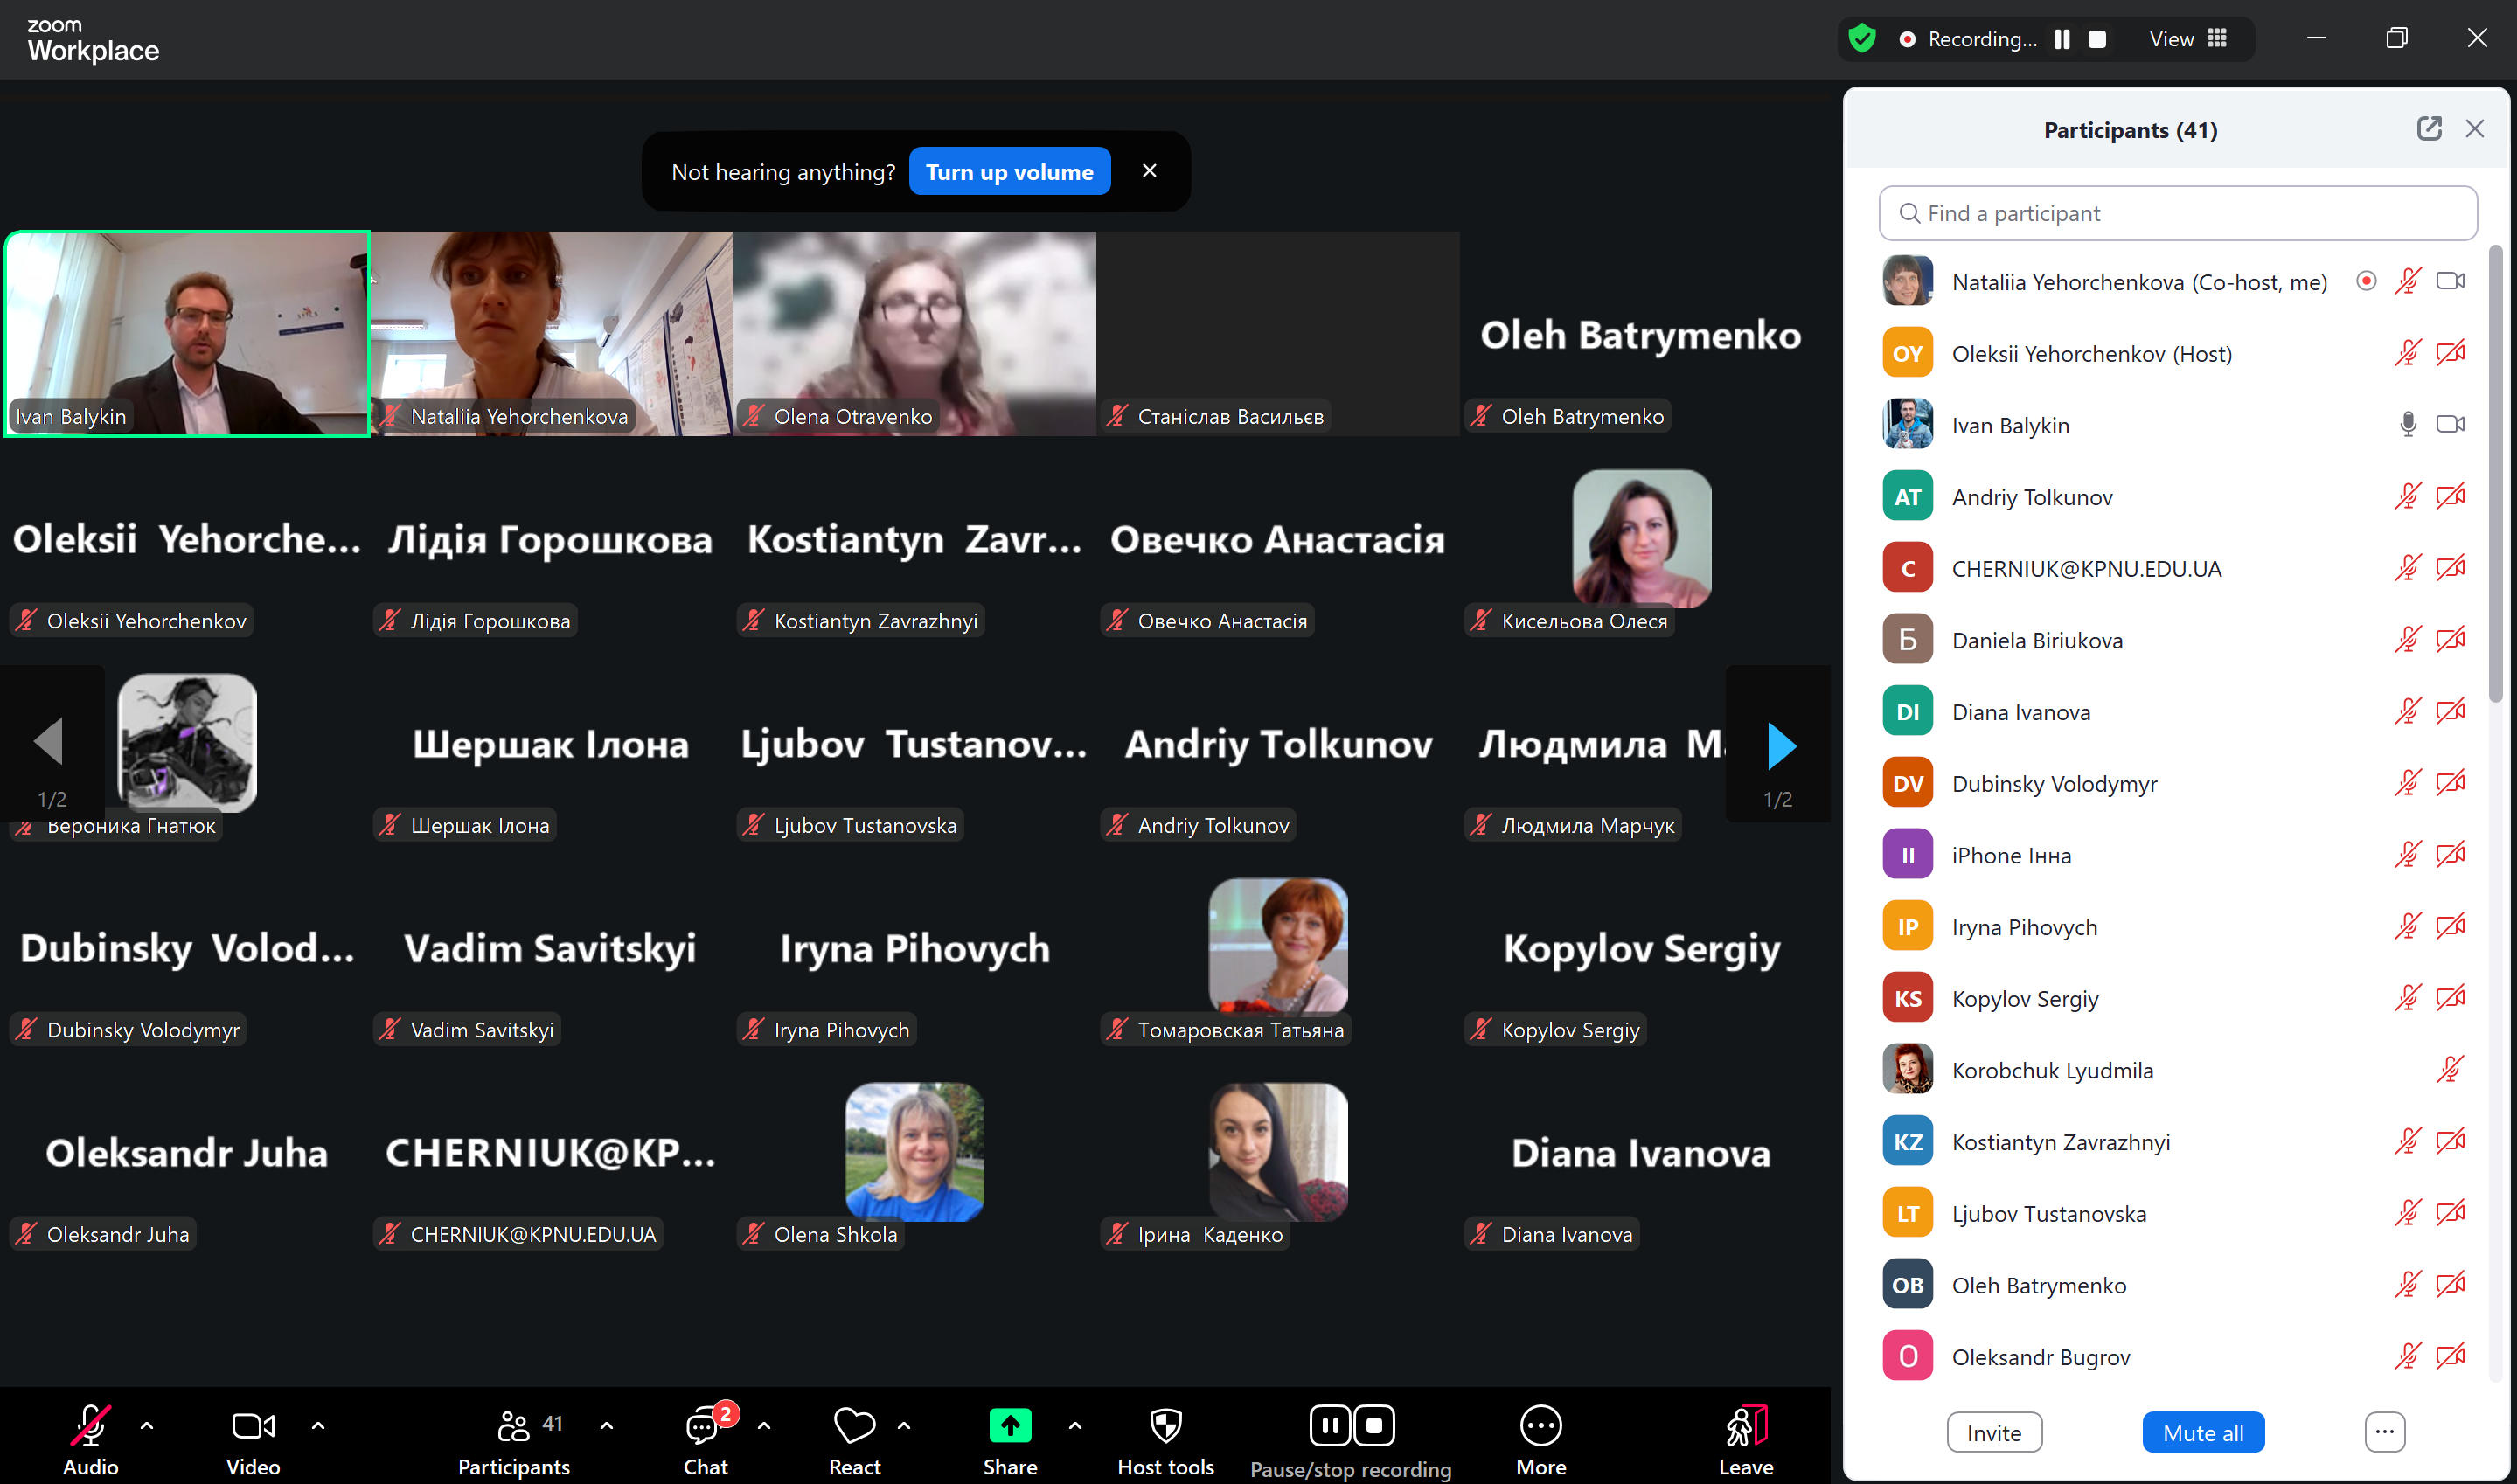Click the Leave meeting icon
2517x1484 pixels.
pos(1745,1427)
